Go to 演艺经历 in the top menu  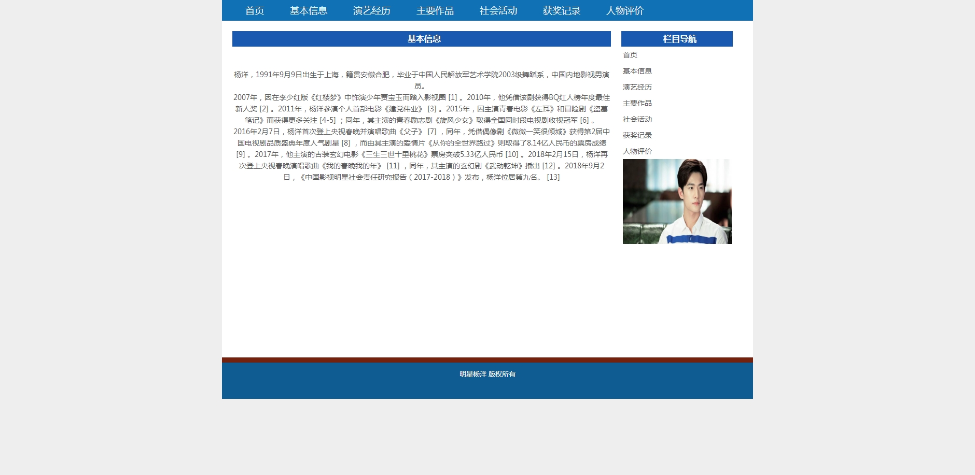(371, 11)
